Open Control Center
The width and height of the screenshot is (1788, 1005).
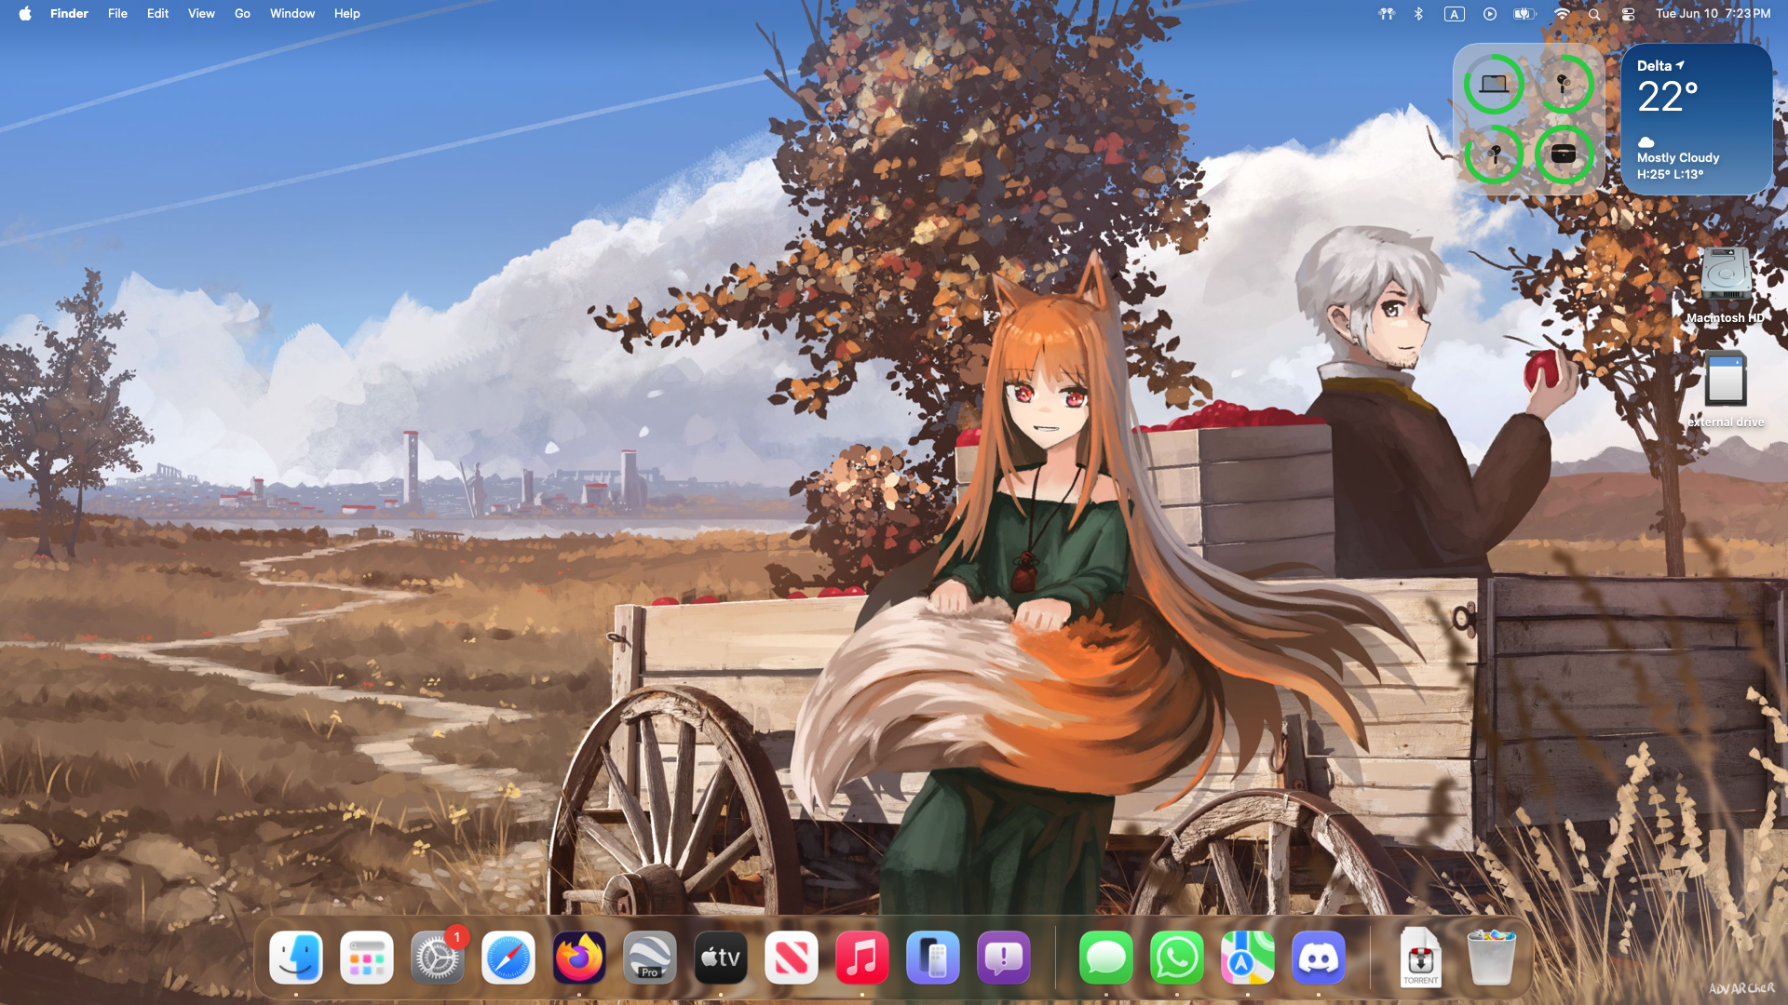pyautogui.click(x=1628, y=14)
